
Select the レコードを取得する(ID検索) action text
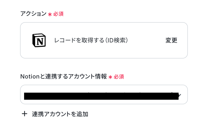tap(91, 40)
